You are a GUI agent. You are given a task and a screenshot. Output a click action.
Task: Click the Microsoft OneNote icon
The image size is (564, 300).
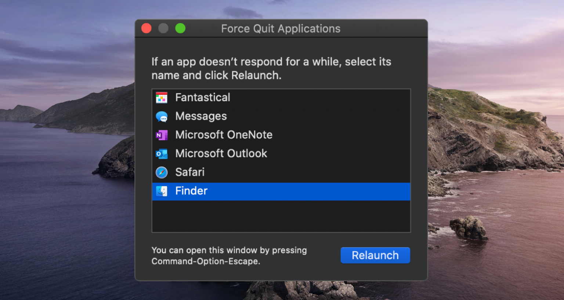[x=162, y=135]
